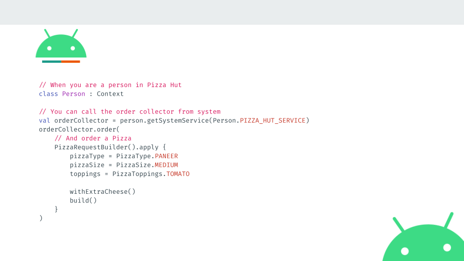The image size is (464, 261).
Task: Click the 'class' keyword
Action: [x=48, y=94]
